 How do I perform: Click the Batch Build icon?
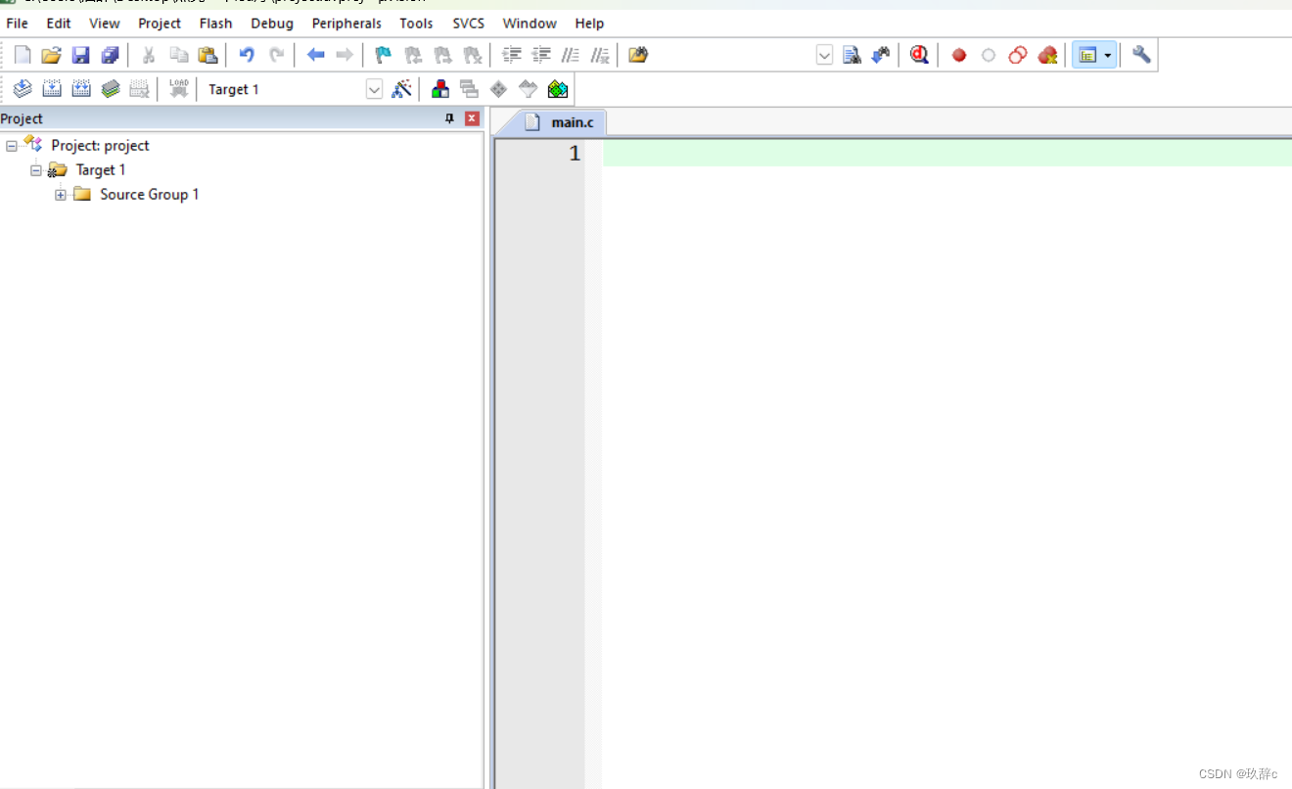coord(111,89)
